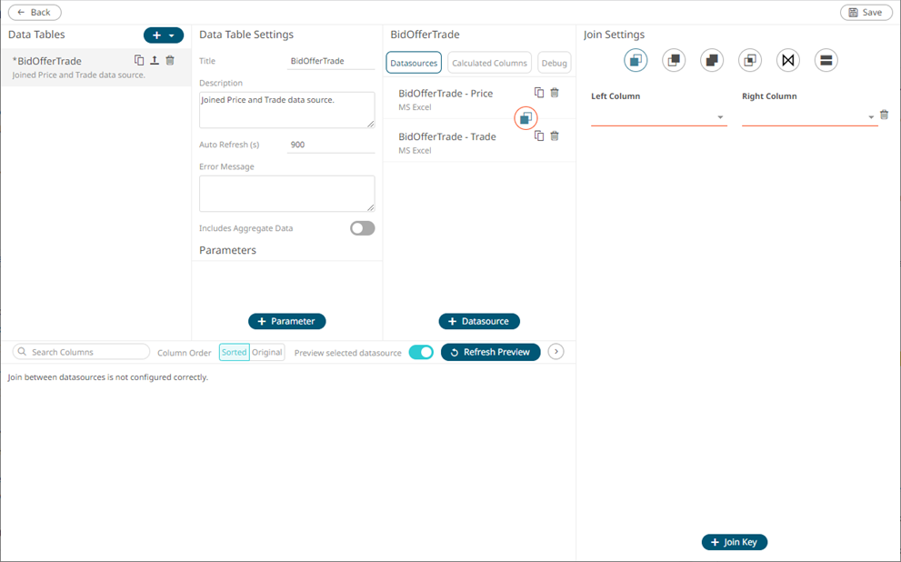Toggle Includes Aggregate Data switch

pos(362,228)
